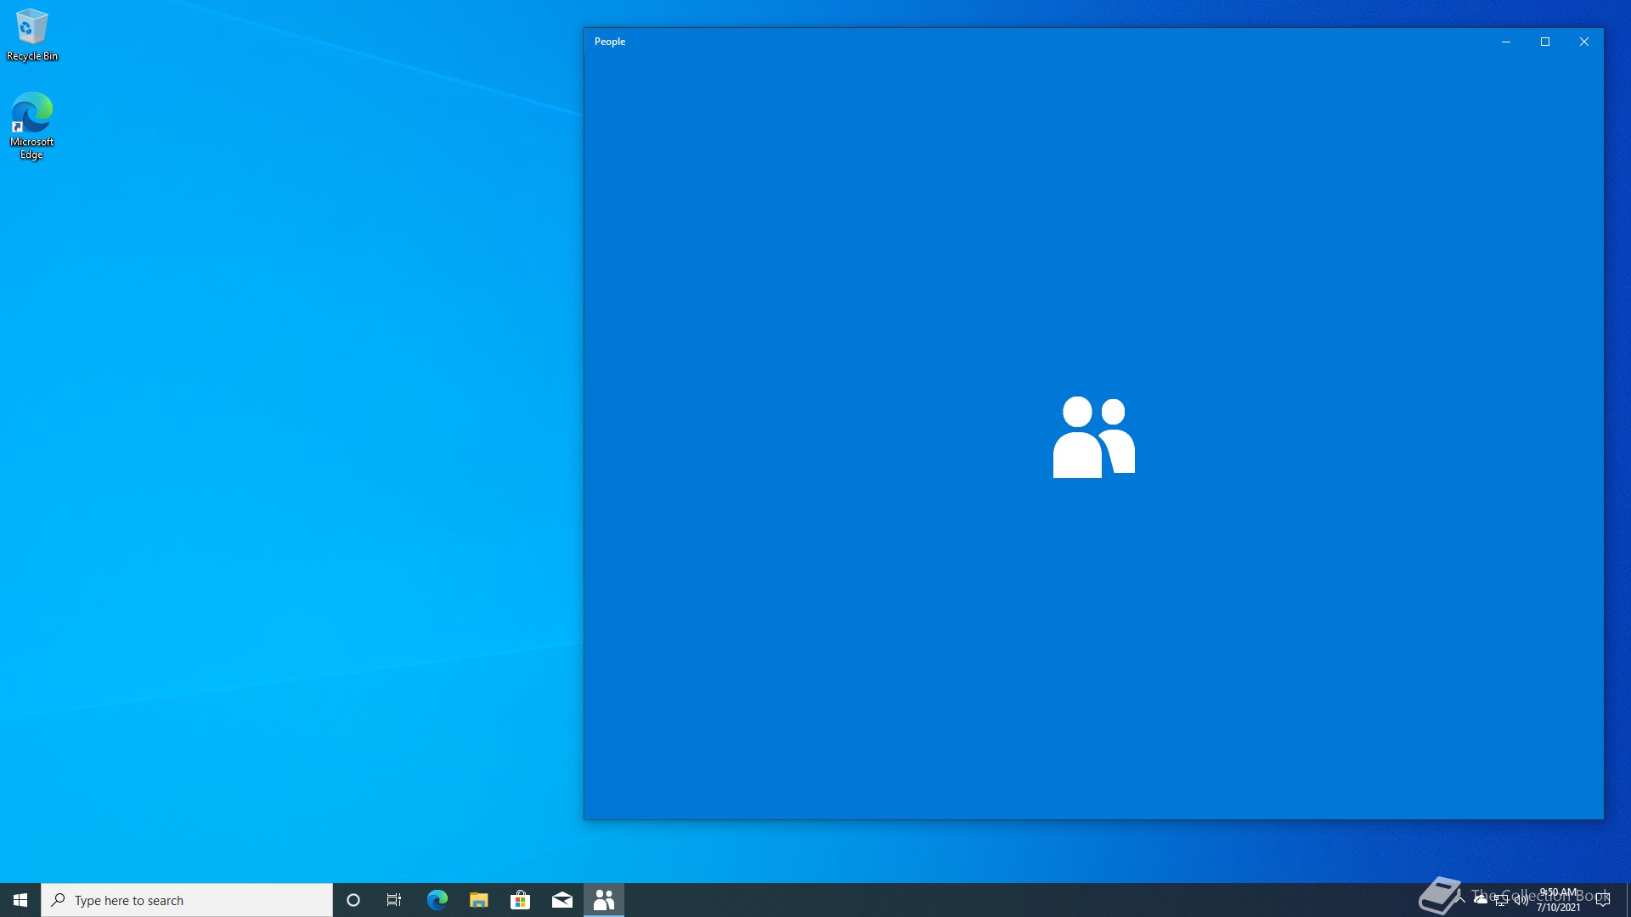Open File Explorer from the taskbar

[x=478, y=900]
